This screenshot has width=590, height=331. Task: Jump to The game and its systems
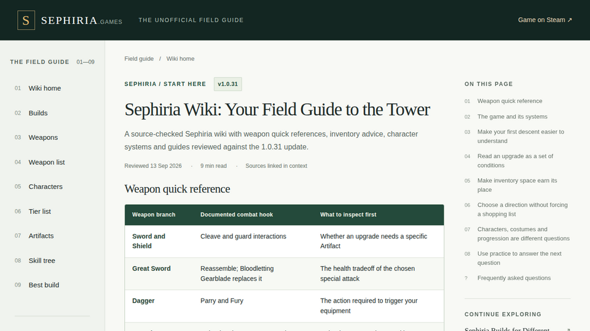tap(512, 116)
